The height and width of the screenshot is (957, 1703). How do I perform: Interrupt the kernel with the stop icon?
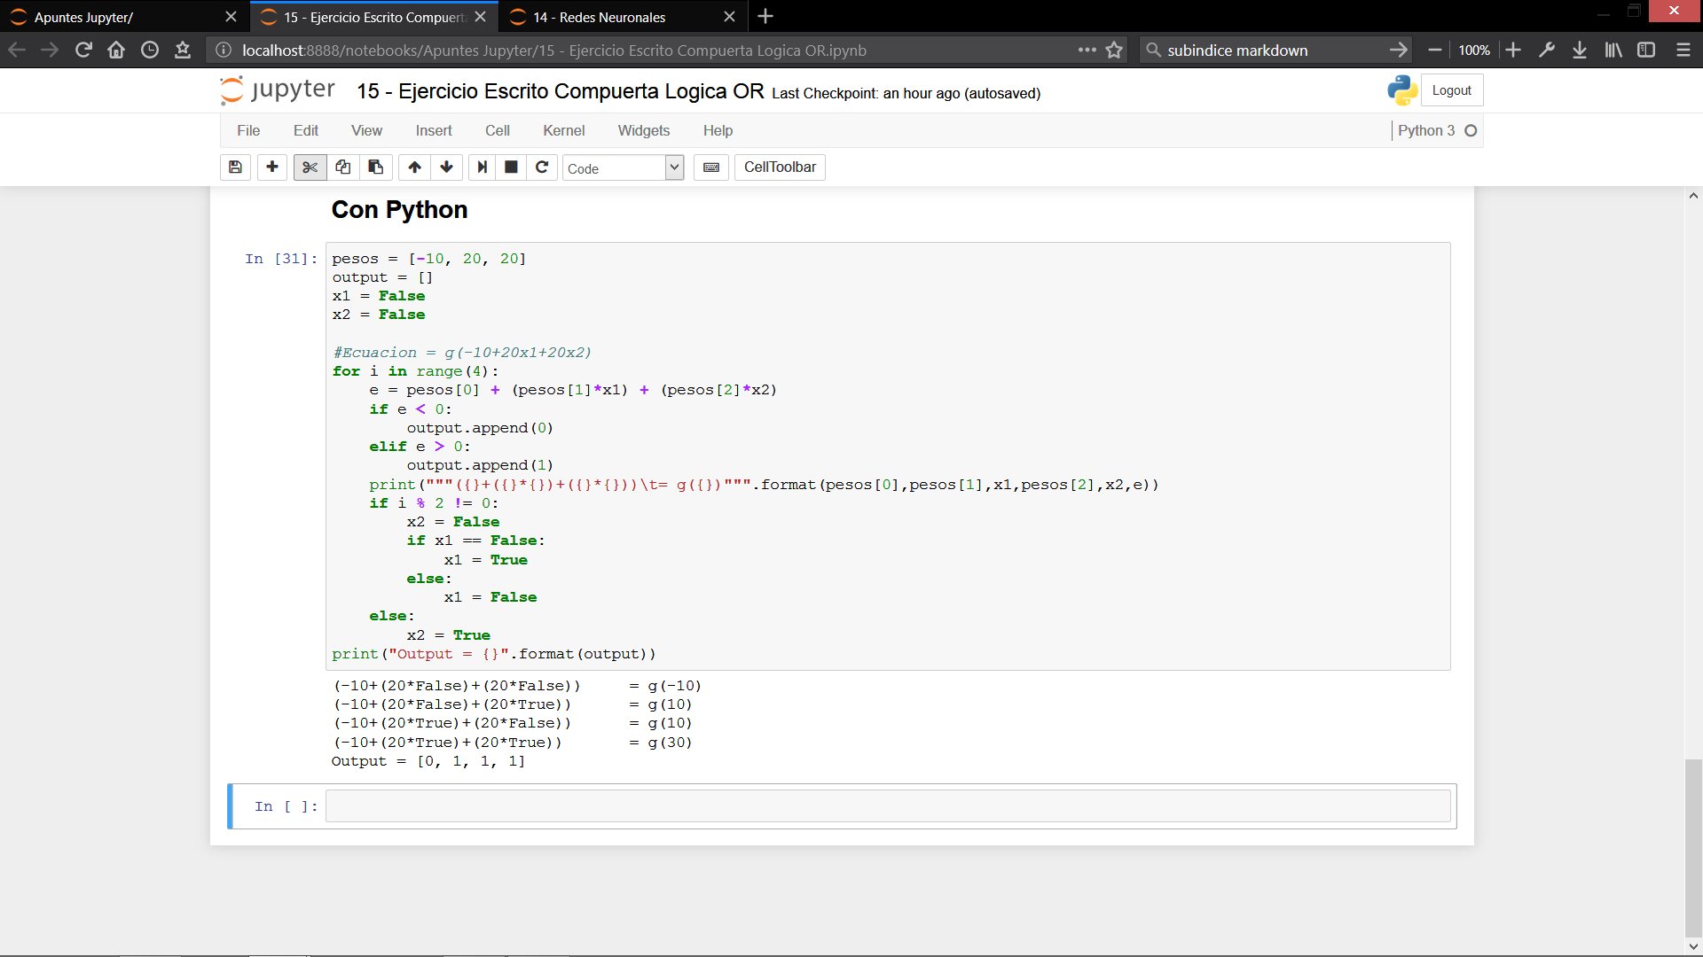pos(511,167)
